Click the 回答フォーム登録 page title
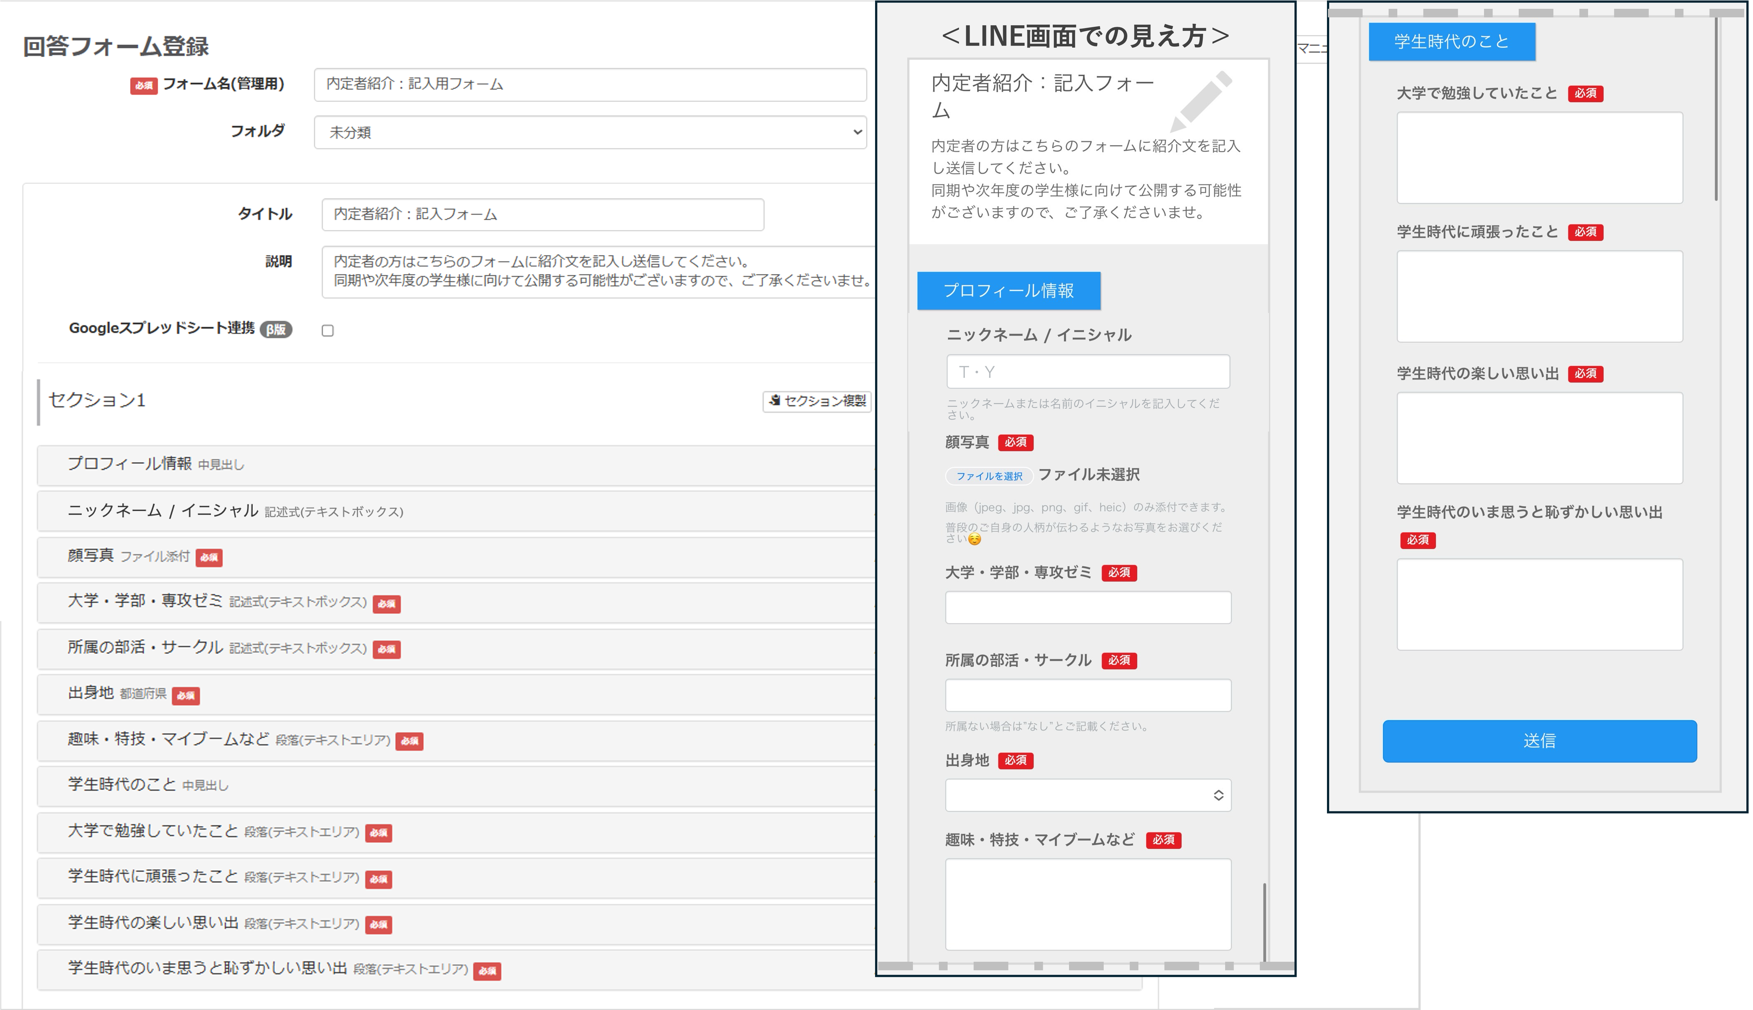The width and height of the screenshot is (1753, 1010). point(116,46)
